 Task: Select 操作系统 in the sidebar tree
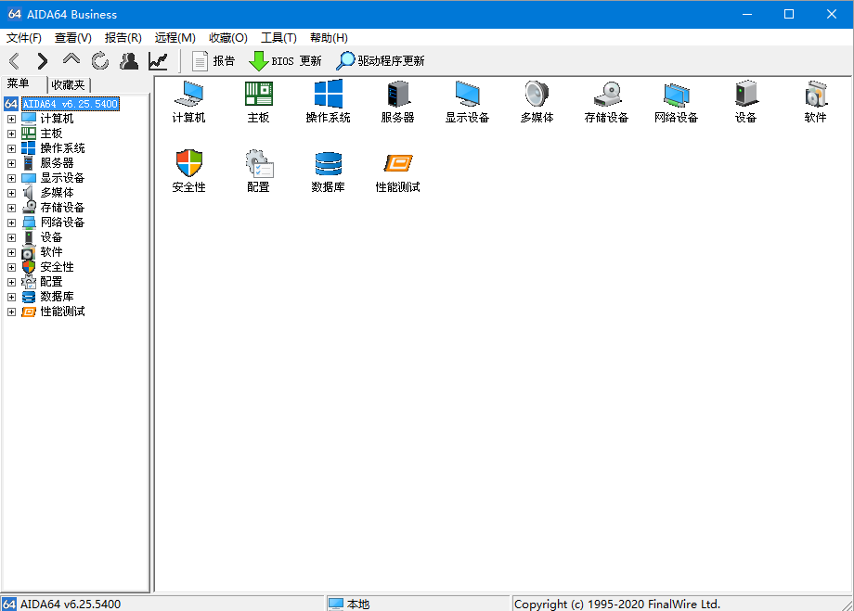tap(62, 148)
